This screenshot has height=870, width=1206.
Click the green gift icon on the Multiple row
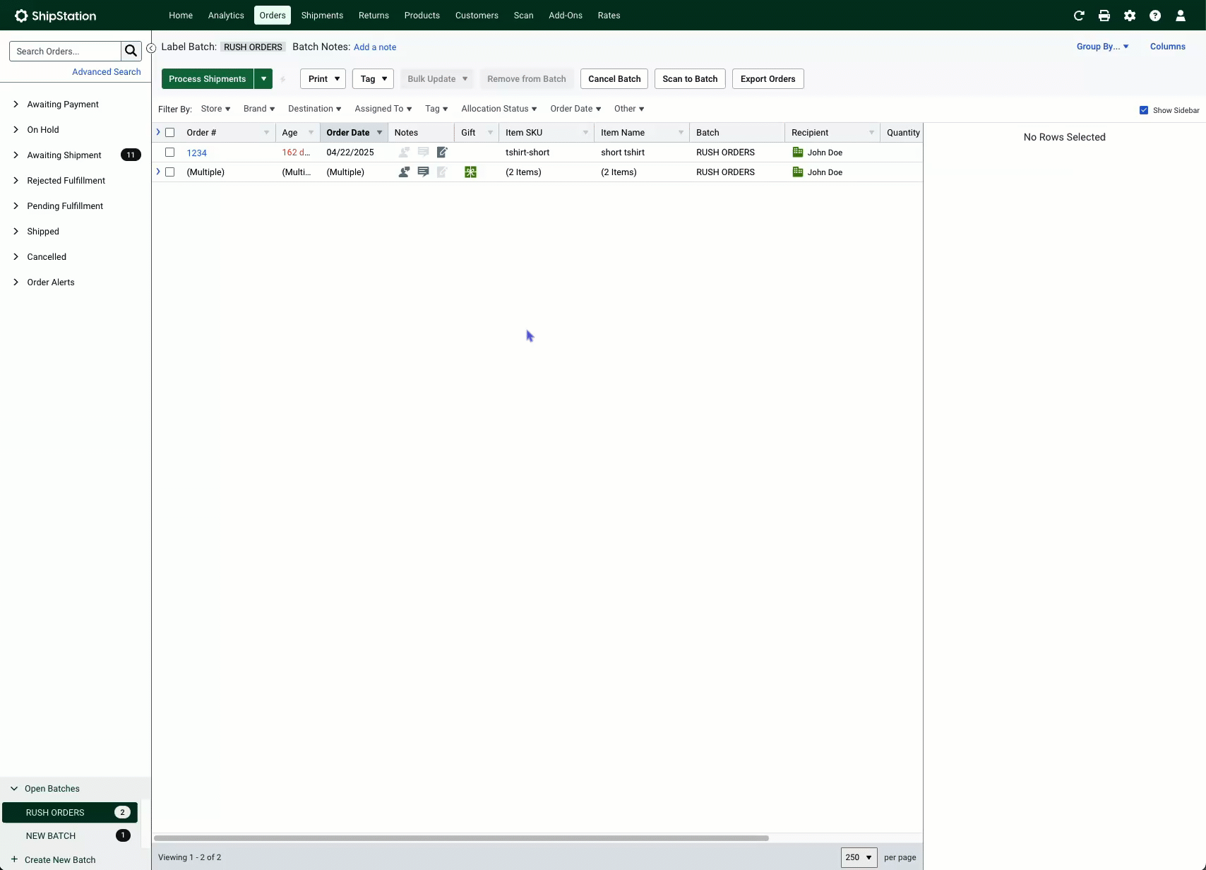(470, 172)
